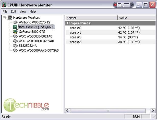
Task: Maximize the Hardware Monitor window
Action: point(146,5)
